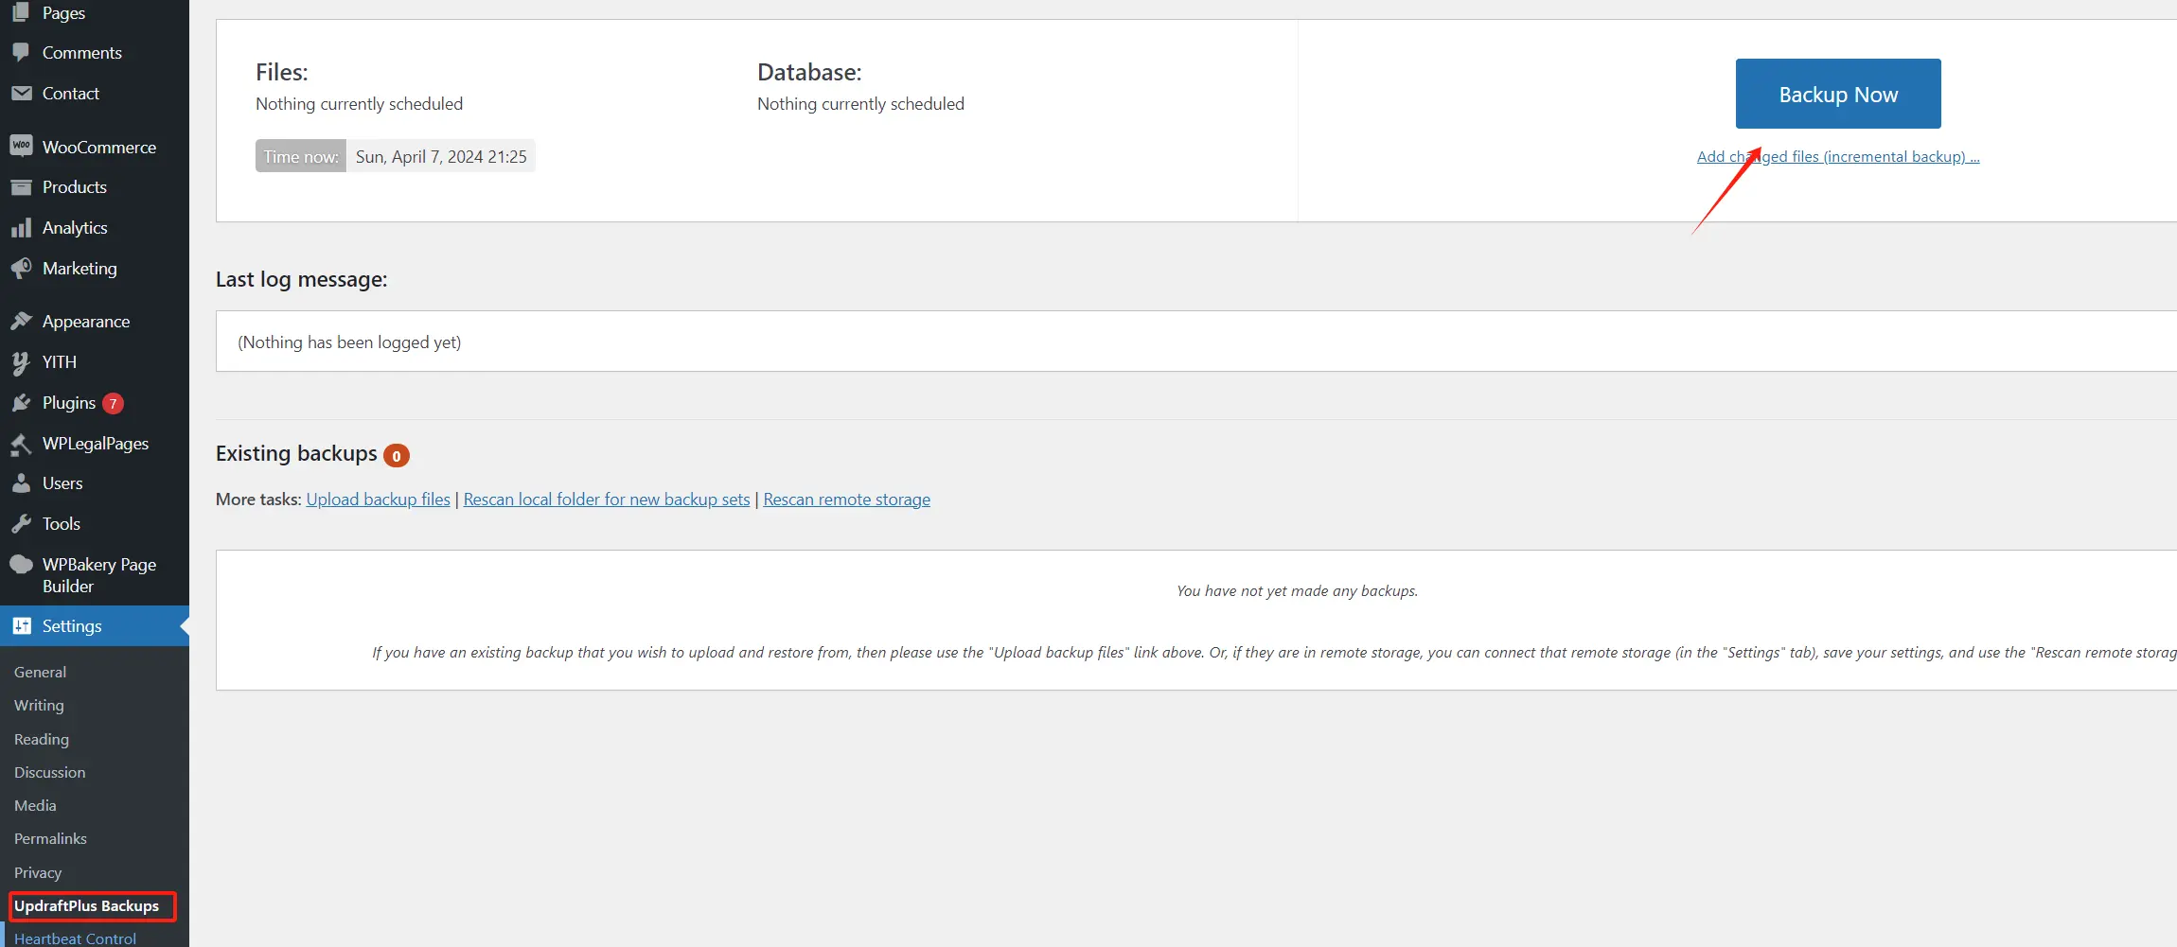
Task: Click the Users person icon
Action: [x=21, y=483]
